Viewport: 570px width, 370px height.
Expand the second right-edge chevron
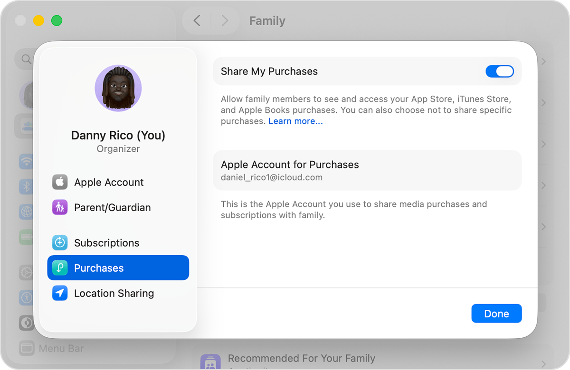(x=544, y=102)
